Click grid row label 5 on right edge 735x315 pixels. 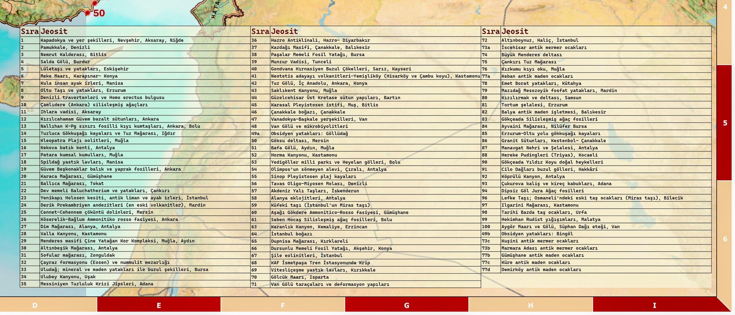(725, 123)
